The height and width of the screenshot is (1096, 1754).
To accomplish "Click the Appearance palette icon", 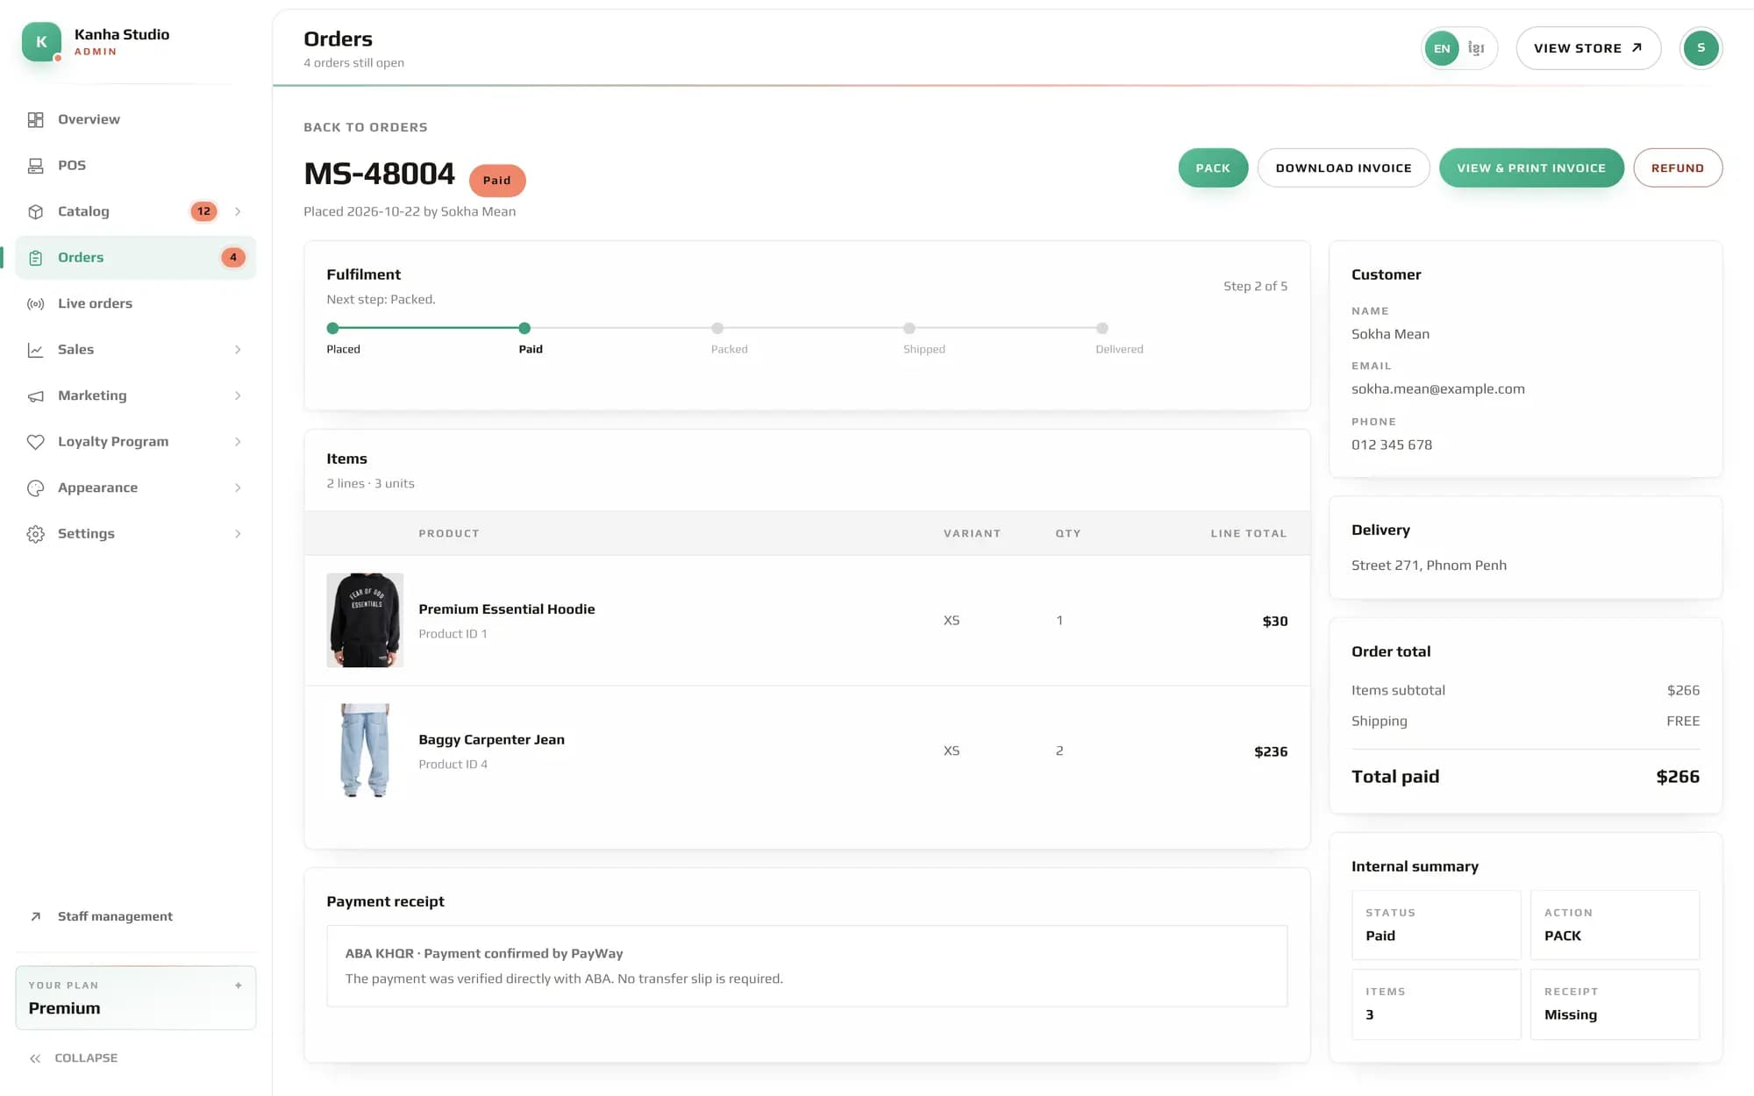I will point(35,488).
